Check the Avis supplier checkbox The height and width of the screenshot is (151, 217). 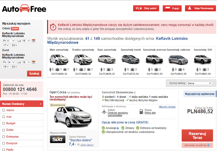click(4, 117)
